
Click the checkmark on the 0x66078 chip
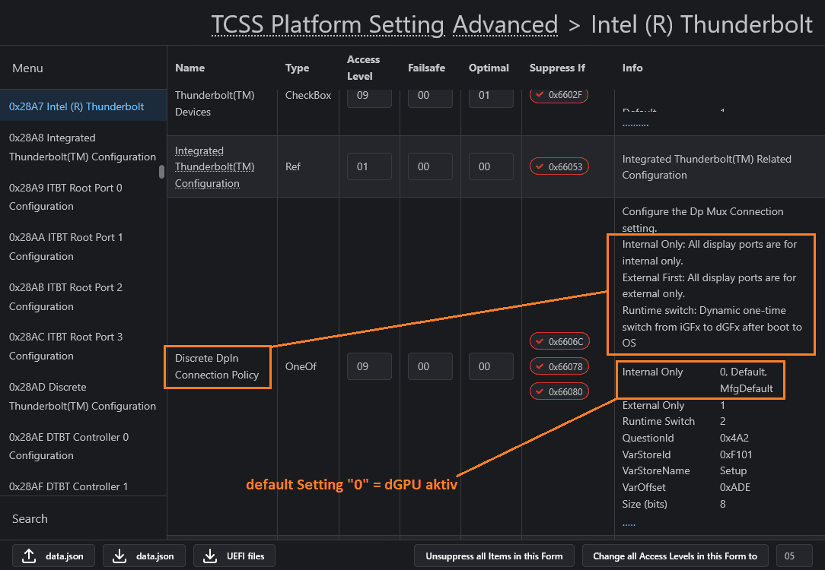tap(540, 367)
